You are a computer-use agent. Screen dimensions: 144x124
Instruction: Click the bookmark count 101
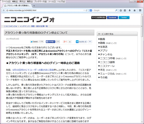pos(90,42)
